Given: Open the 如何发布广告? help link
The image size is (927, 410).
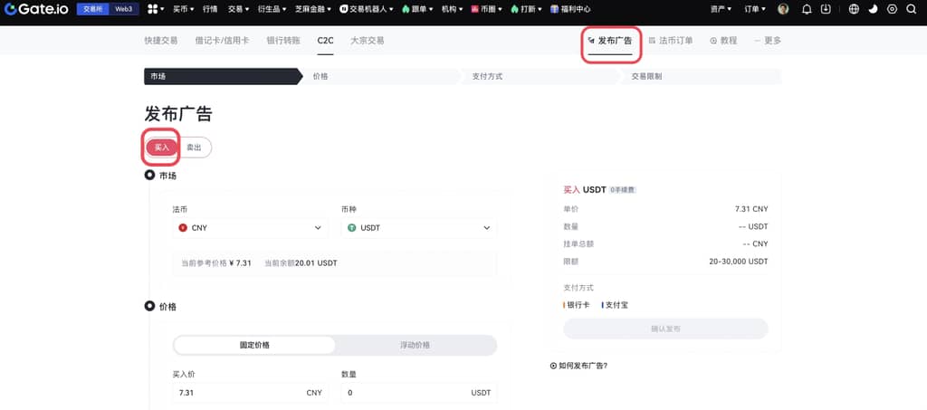Looking at the screenshot, I should (579, 366).
